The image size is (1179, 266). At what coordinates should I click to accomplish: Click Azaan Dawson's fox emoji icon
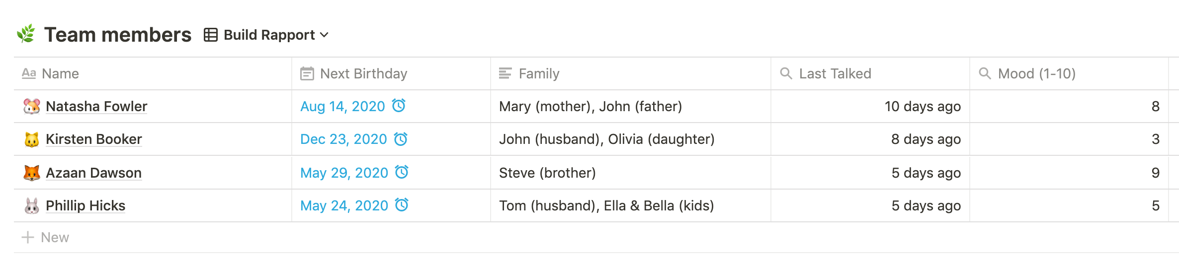pos(32,173)
